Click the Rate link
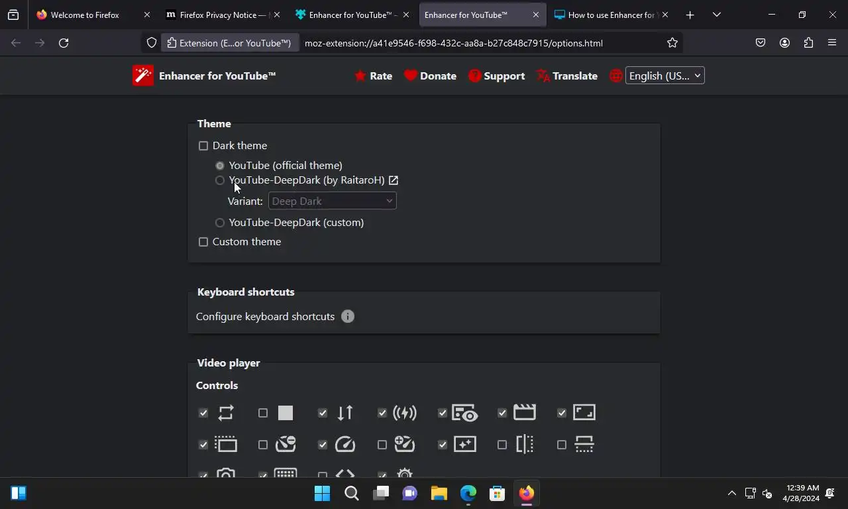 373,76
